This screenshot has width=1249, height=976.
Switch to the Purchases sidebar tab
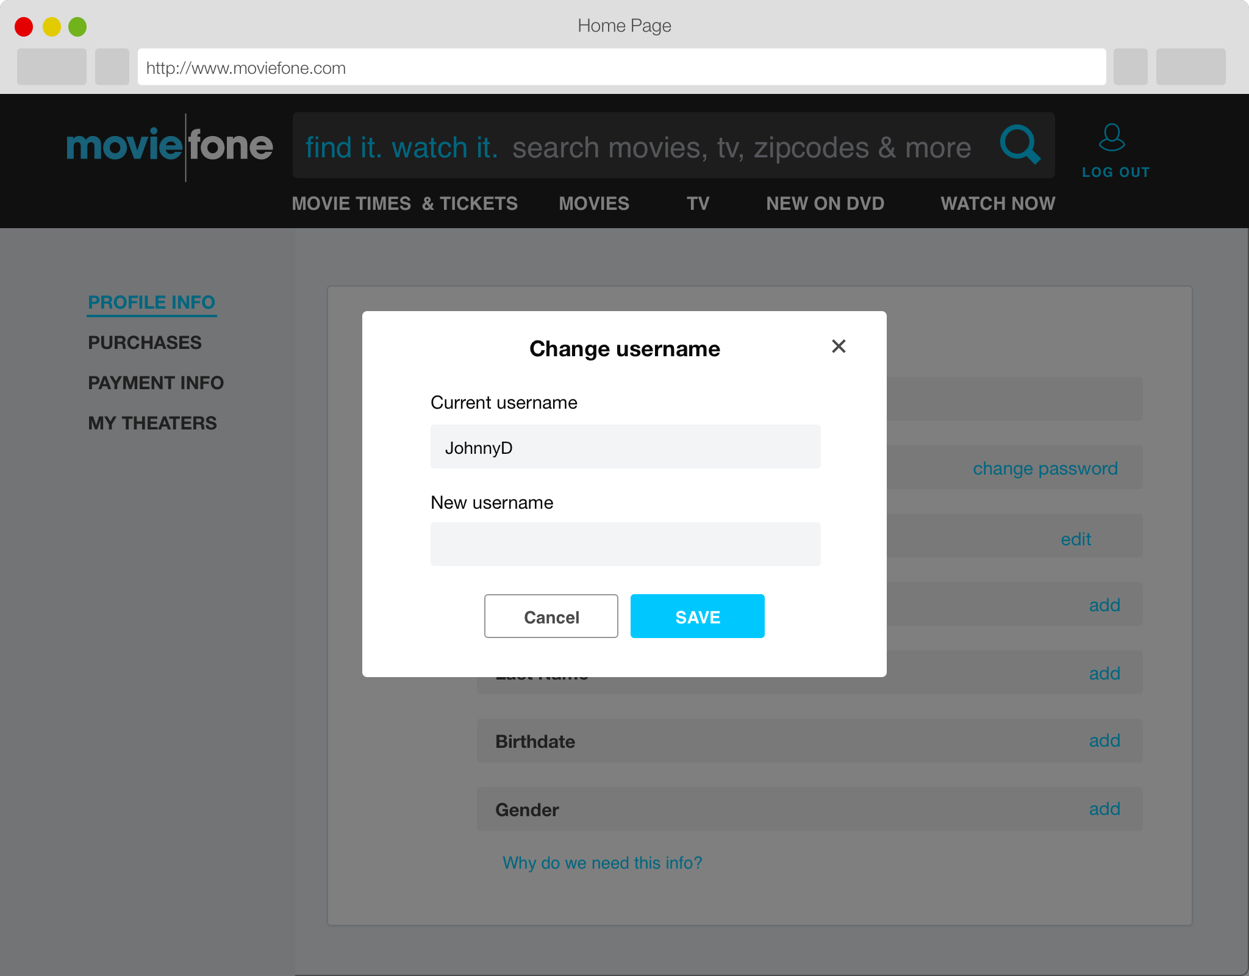click(145, 343)
